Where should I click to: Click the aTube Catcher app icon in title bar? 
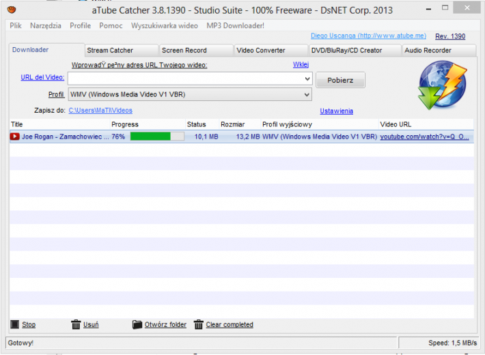click(12, 10)
